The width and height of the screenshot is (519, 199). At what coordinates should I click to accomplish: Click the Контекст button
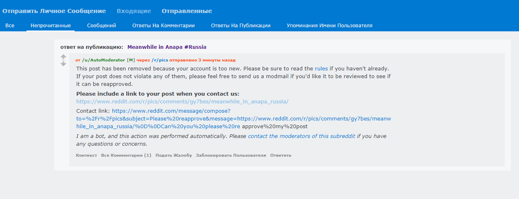pyautogui.click(x=86, y=155)
